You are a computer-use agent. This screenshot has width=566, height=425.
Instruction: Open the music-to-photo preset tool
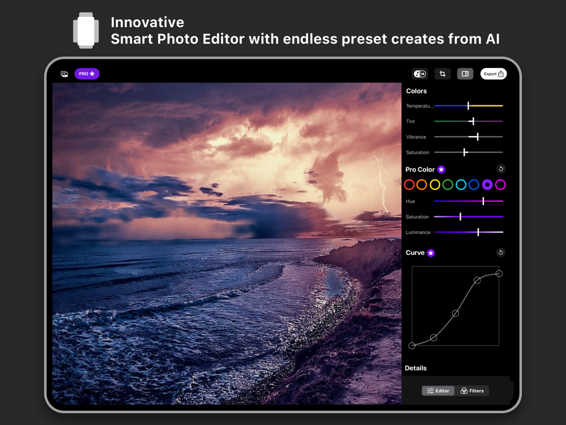420,74
